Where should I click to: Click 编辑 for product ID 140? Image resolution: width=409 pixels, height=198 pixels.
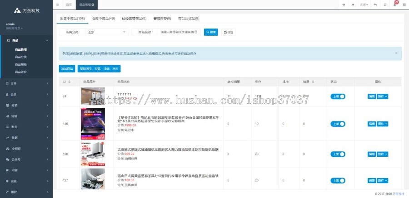(x=372, y=124)
